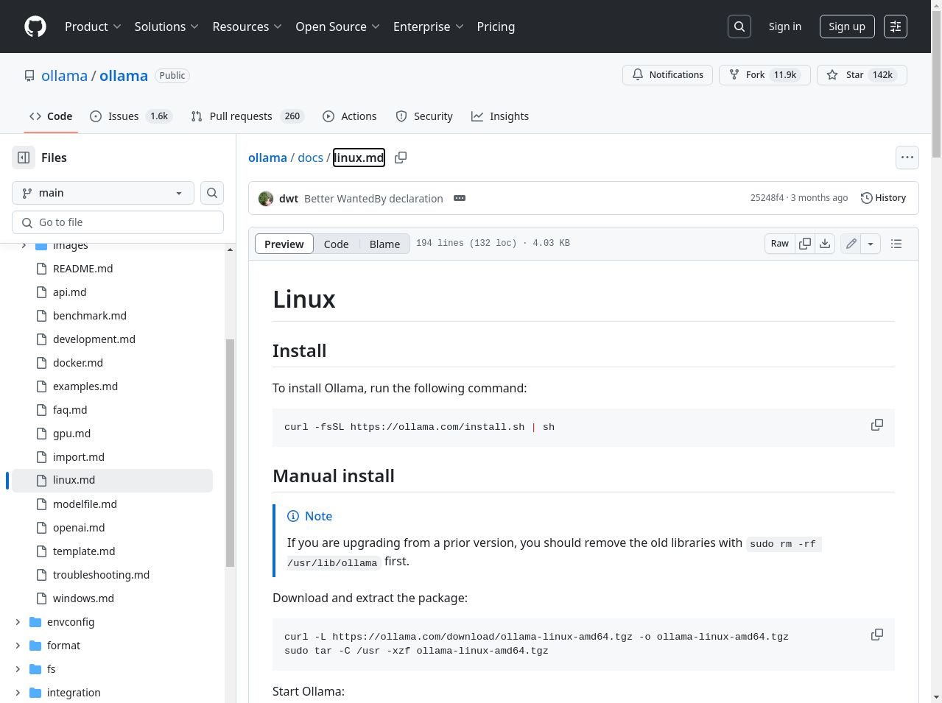Click the ollama repository name link
The image size is (942, 703).
pos(124,76)
